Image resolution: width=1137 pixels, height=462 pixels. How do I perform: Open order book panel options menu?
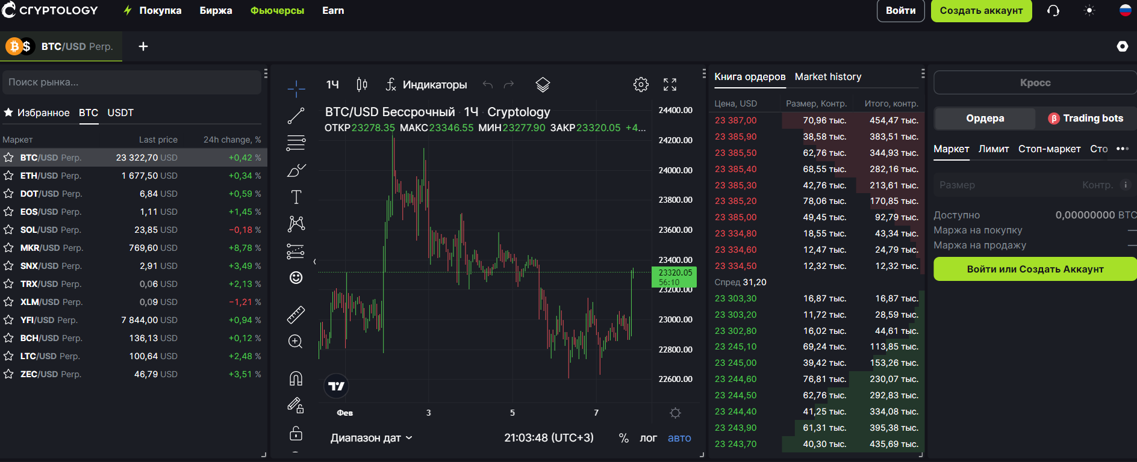923,73
